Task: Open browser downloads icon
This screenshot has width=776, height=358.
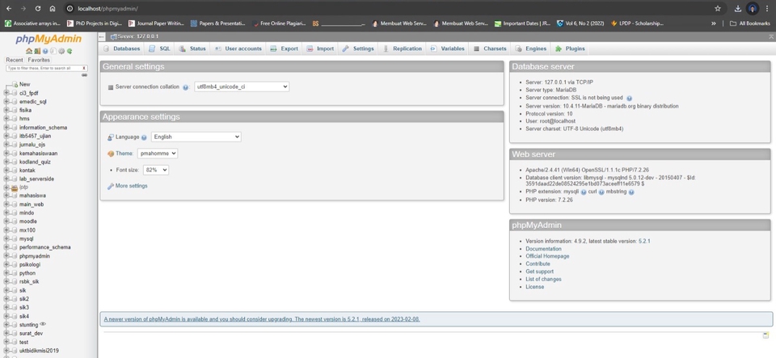Action: (737, 8)
